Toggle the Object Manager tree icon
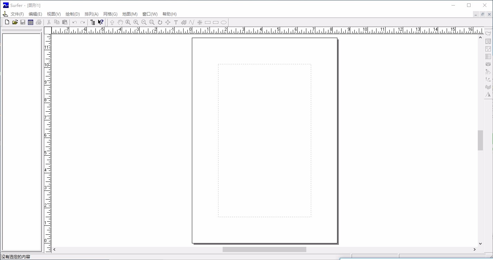Image resolution: width=493 pixels, height=260 pixels. click(x=93, y=22)
